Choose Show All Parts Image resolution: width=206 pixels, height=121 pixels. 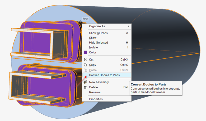click(98, 33)
